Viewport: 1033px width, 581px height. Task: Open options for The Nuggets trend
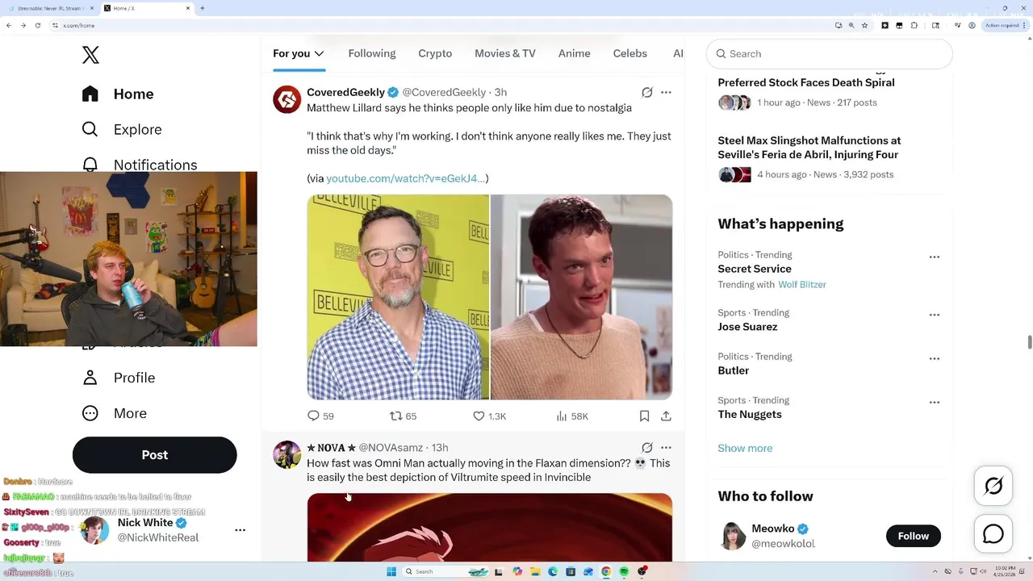[934, 402]
